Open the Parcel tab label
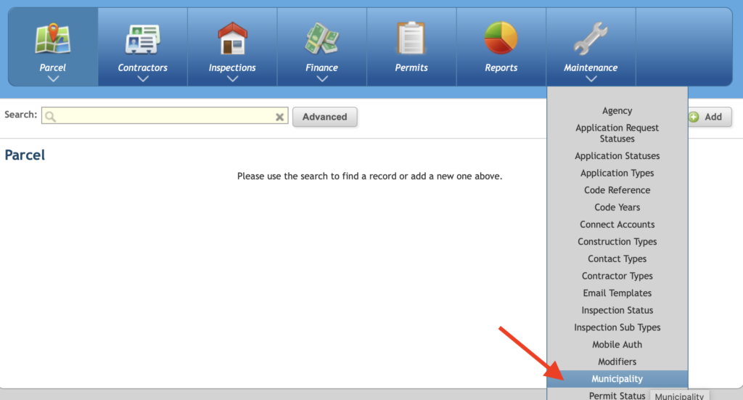This screenshot has width=743, height=400. [x=52, y=68]
